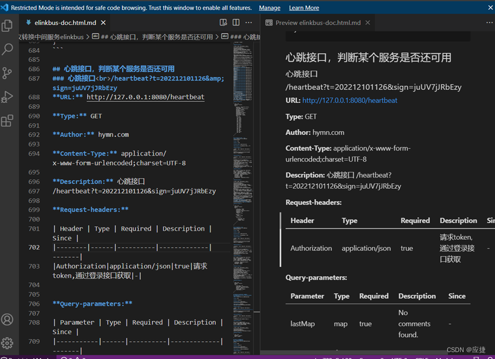Click the 请求token description cell in the preview
This screenshot has height=359, width=495.
point(457,248)
